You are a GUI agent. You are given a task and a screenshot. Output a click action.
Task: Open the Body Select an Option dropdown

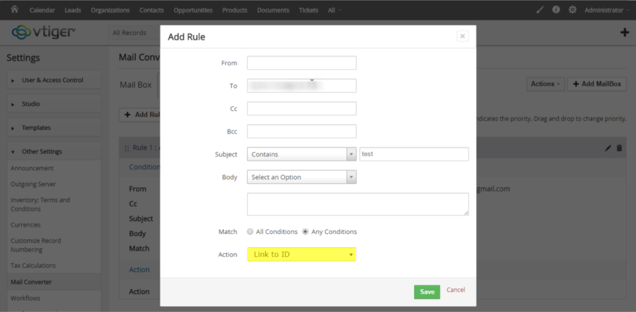(x=301, y=177)
